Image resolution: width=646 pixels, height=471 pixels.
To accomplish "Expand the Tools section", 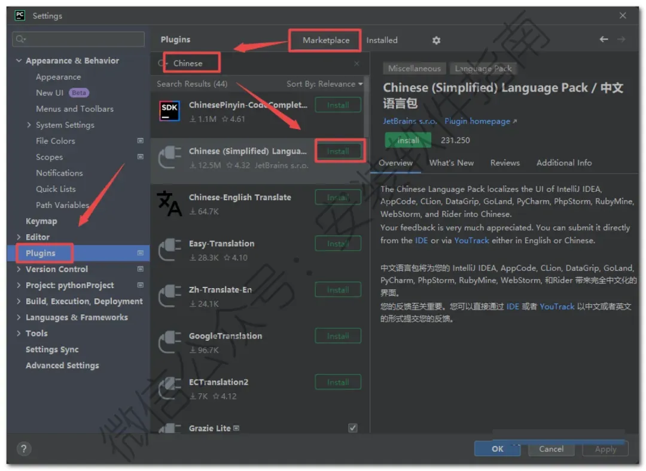I will coord(19,333).
